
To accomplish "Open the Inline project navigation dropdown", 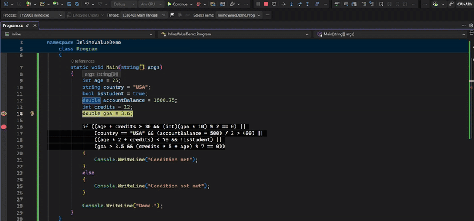I will (79, 34).
